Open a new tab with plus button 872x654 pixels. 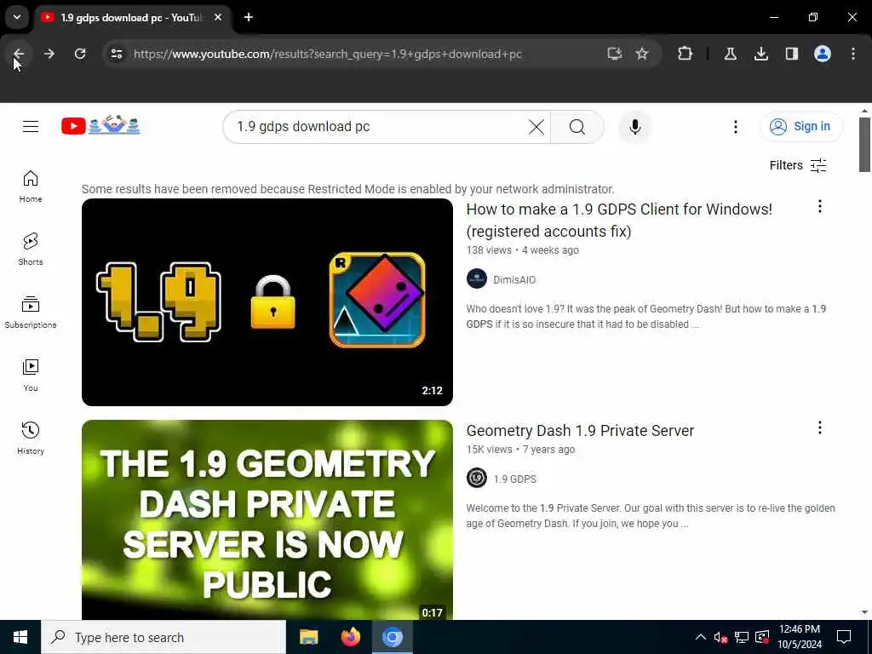[x=249, y=17]
